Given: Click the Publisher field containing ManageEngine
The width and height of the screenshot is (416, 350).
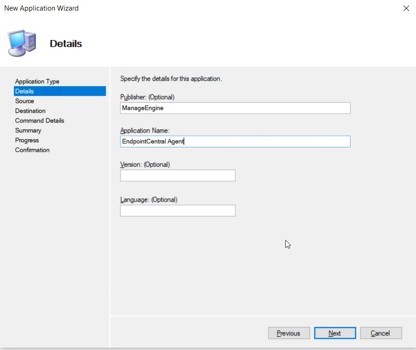Looking at the screenshot, I should coord(235,108).
